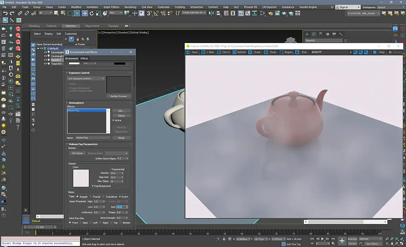Switch to the Effects tab
Screen dimensions: 406x247
tap(84, 58)
